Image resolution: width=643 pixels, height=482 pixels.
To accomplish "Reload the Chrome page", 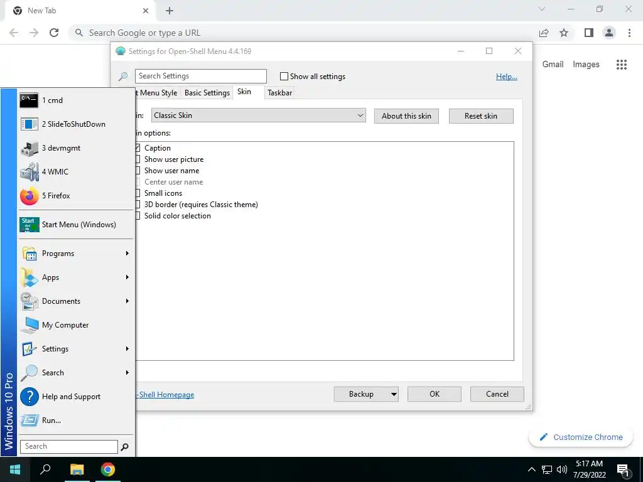I will (x=54, y=33).
